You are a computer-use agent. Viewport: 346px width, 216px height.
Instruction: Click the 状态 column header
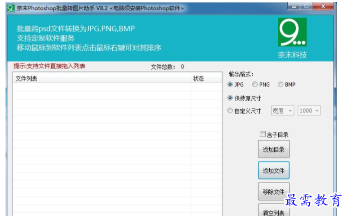[x=206, y=78]
